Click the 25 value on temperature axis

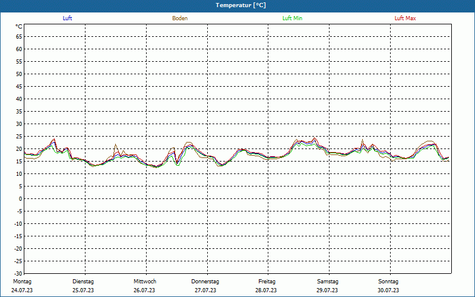[19, 137]
